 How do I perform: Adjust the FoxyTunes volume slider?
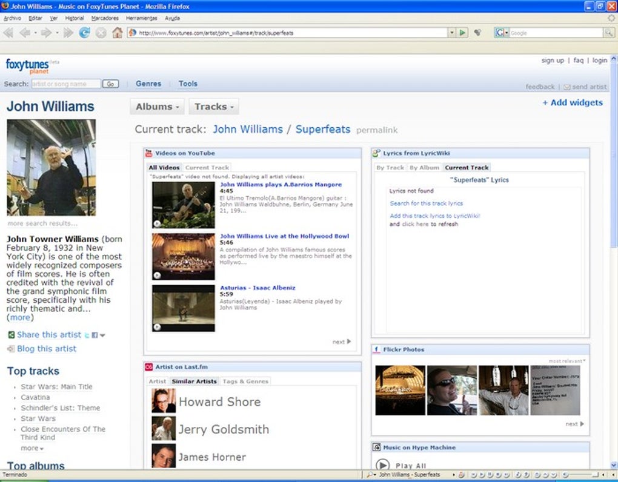pyautogui.click(x=585, y=475)
